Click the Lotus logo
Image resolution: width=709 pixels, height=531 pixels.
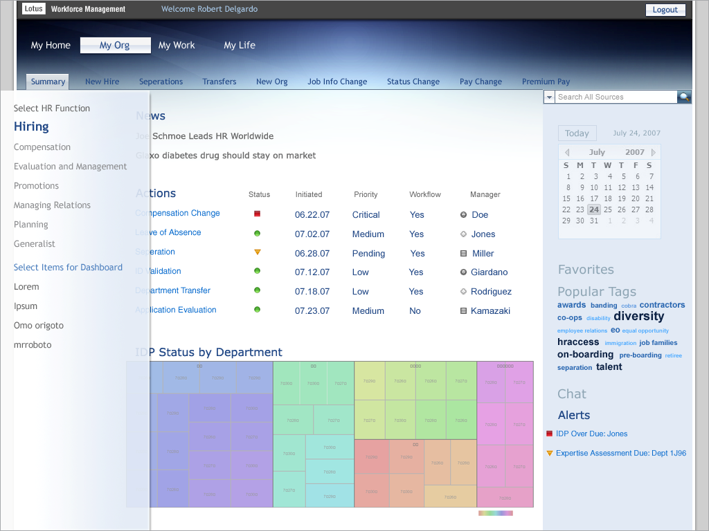[x=34, y=8]
